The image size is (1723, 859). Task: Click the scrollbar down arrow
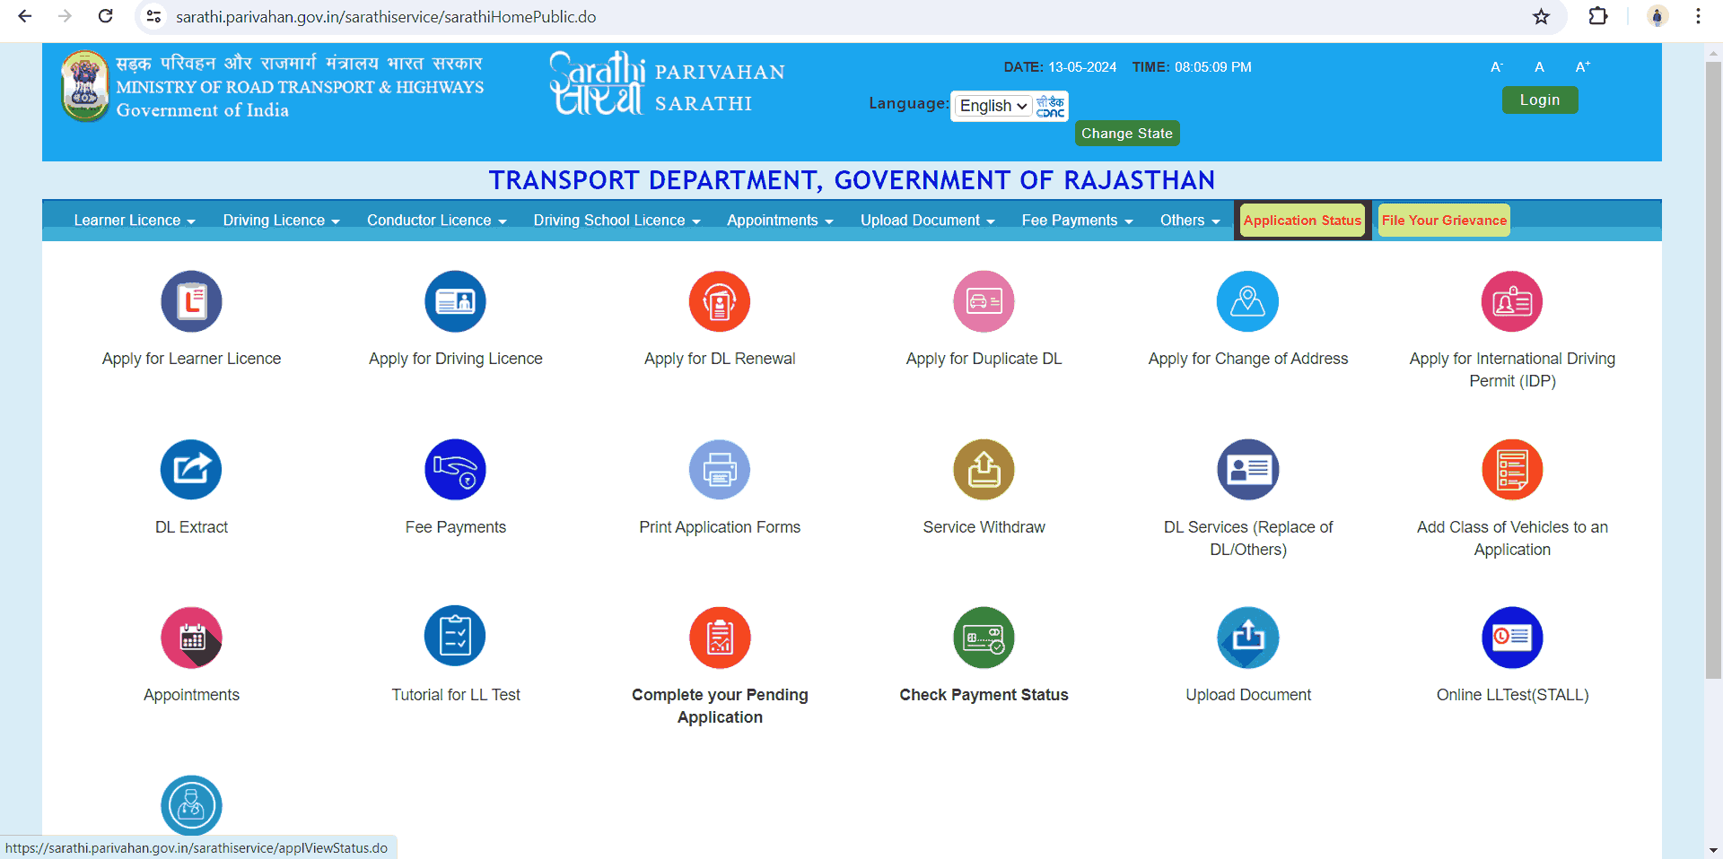[x=1713, y=849]
